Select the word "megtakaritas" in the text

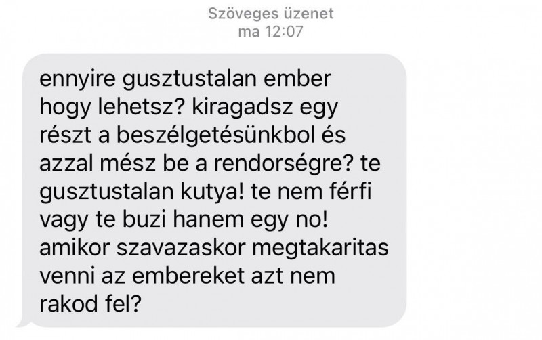pyautogui.click(x=320, y=249)
